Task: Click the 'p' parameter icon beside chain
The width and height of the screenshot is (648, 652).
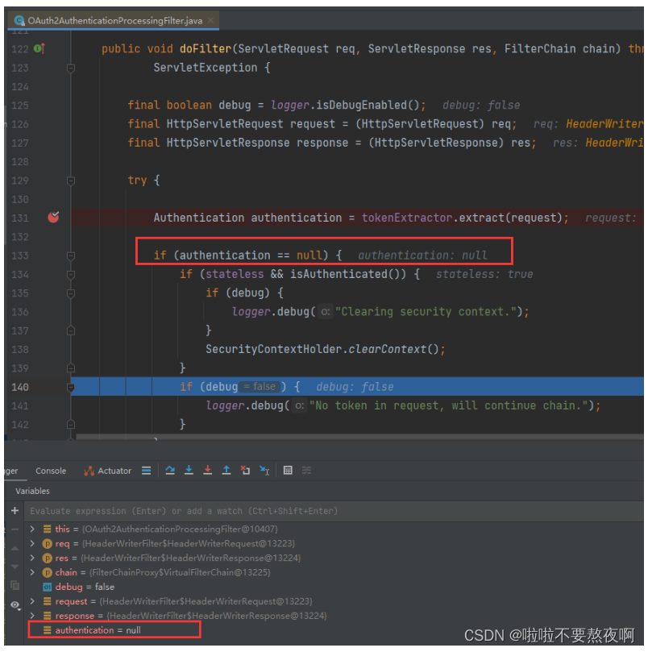Action: pyautogui.click(x=48, y=572)
